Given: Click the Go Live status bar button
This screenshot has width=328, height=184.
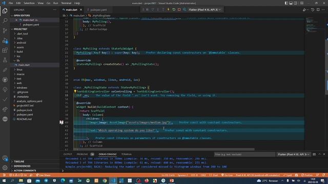Looking at the screenshot, I should pyautogui.click(x=227, y=175).
